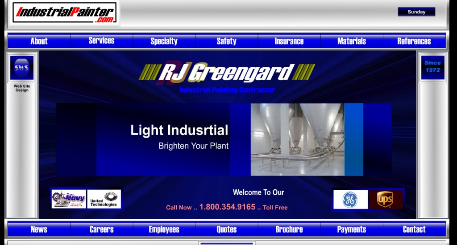Screen dimensions: 457x245
Task: View the References page
Action: pos(414,41)
